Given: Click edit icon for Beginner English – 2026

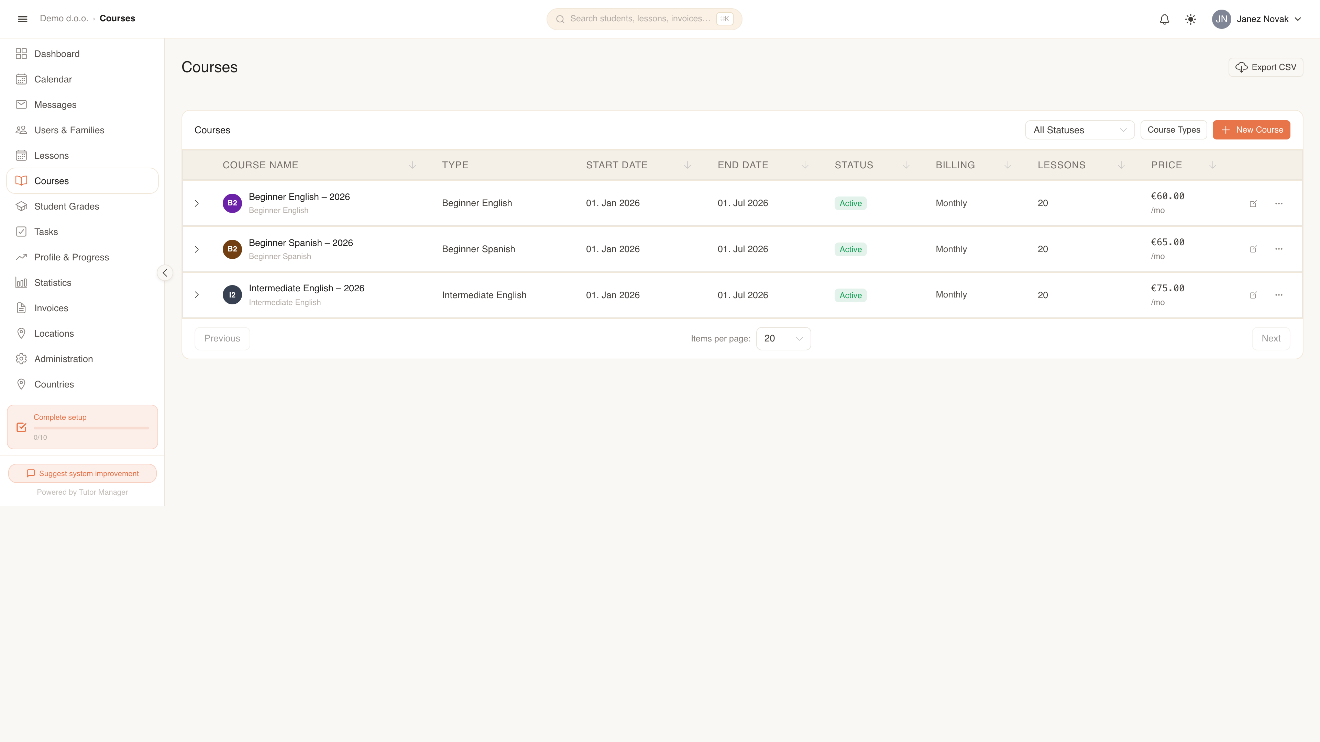Looking at the screenshot, I should pyautogui.click(x=1253, y=203).
